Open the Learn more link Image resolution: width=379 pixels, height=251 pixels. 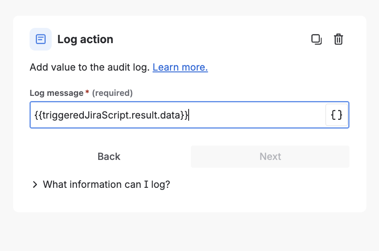[x=180, y=67]
